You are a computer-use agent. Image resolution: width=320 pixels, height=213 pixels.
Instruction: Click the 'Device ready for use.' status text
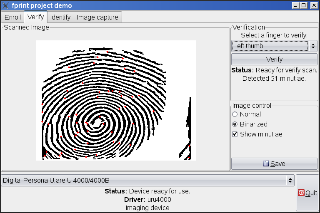160,191
